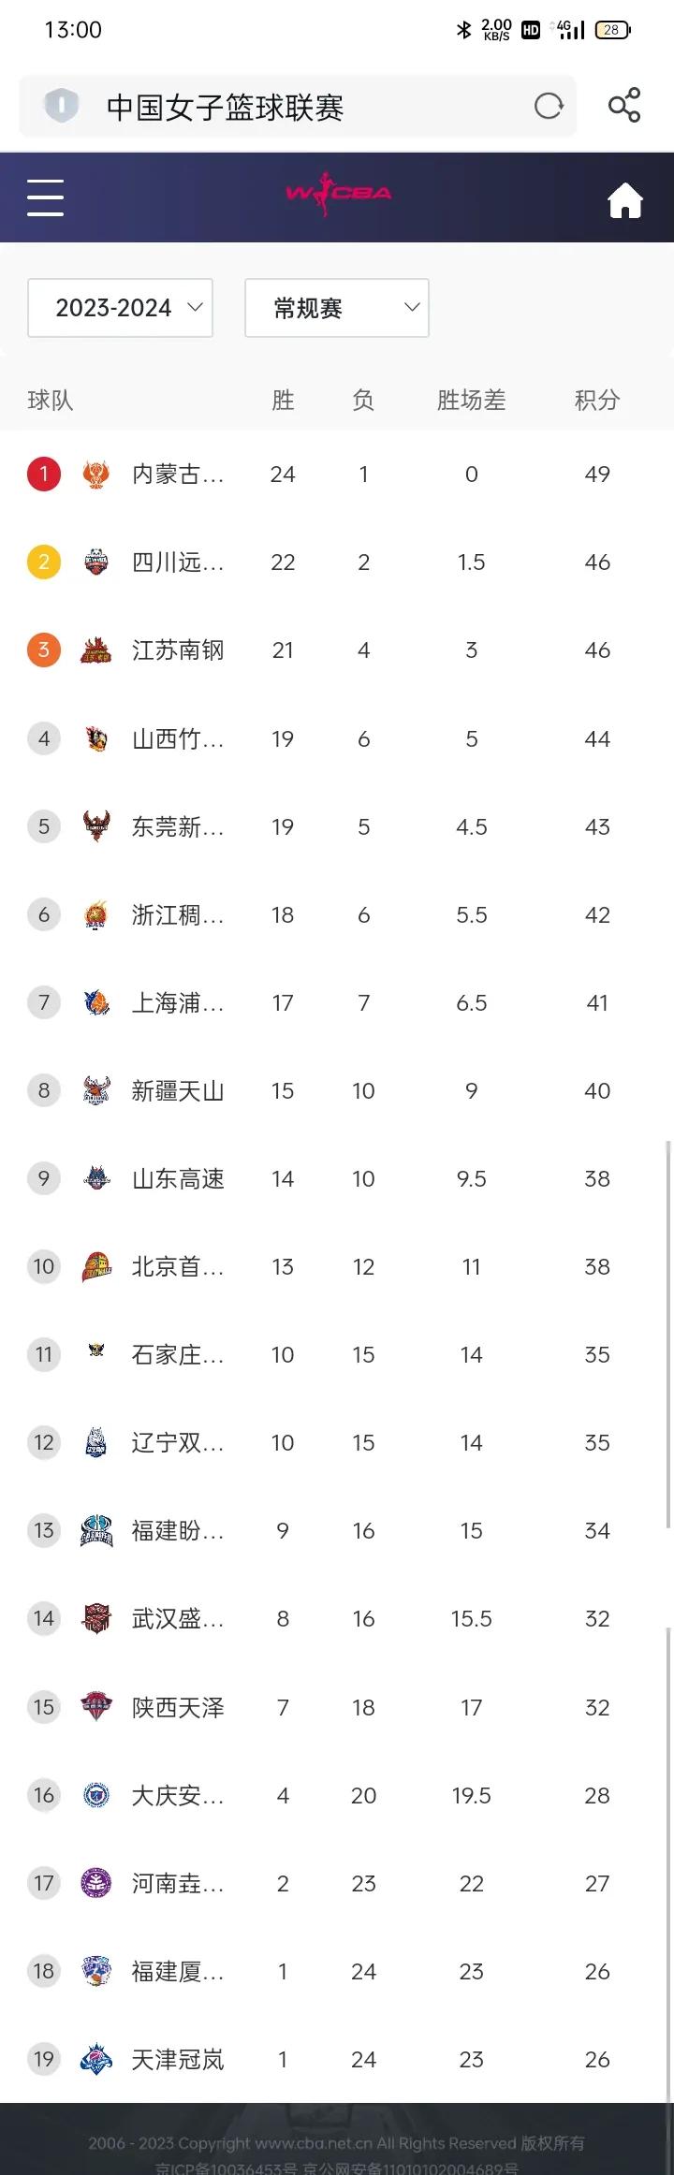The height and width of the screenshot is (2175, 674).
Task: Tap the rank 2 yellow badge
Action: [43, 562]
